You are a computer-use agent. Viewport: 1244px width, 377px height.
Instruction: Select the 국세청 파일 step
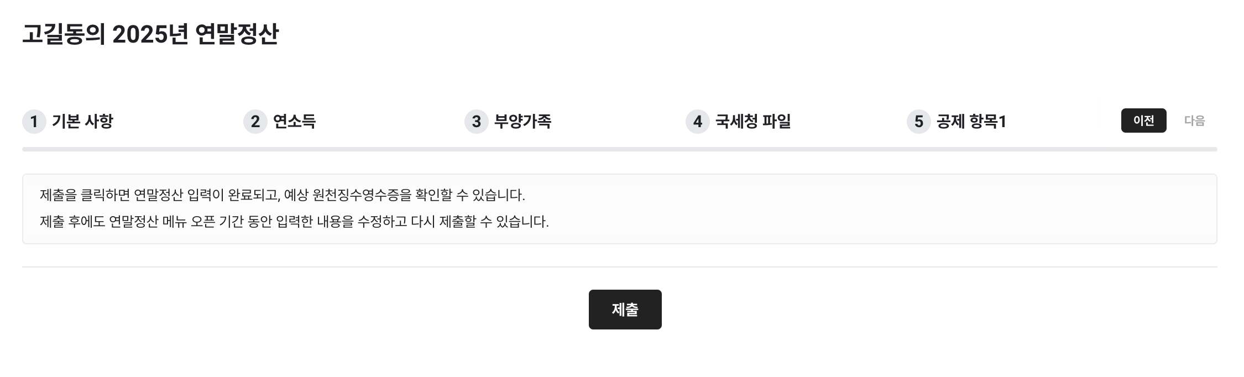click(x=753, y=122)
